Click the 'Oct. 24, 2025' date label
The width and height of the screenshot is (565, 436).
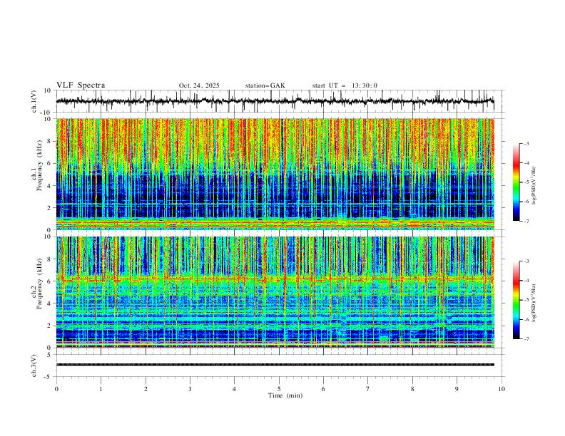(x=199, y=85)
